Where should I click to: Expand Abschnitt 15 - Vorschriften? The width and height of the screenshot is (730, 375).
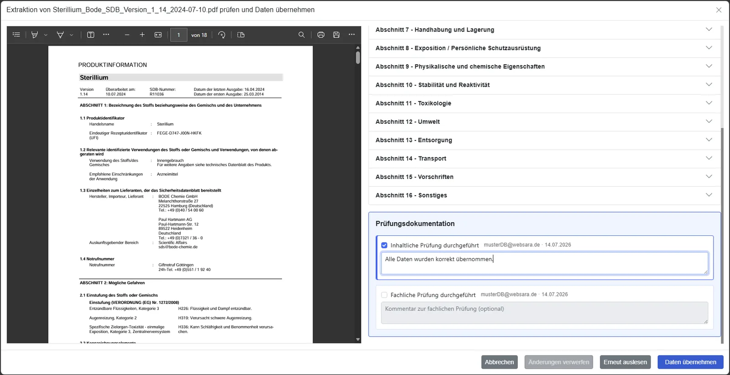click(x=544, y=177)
